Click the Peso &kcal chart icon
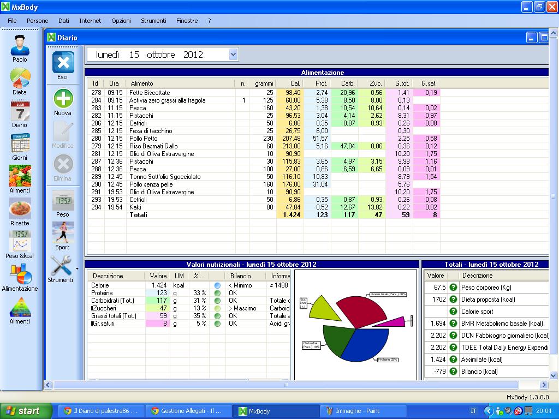This screenshot has height=419, width=559. (20, 241)
